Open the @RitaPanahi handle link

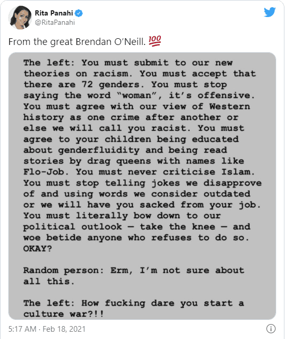(55, 23)
